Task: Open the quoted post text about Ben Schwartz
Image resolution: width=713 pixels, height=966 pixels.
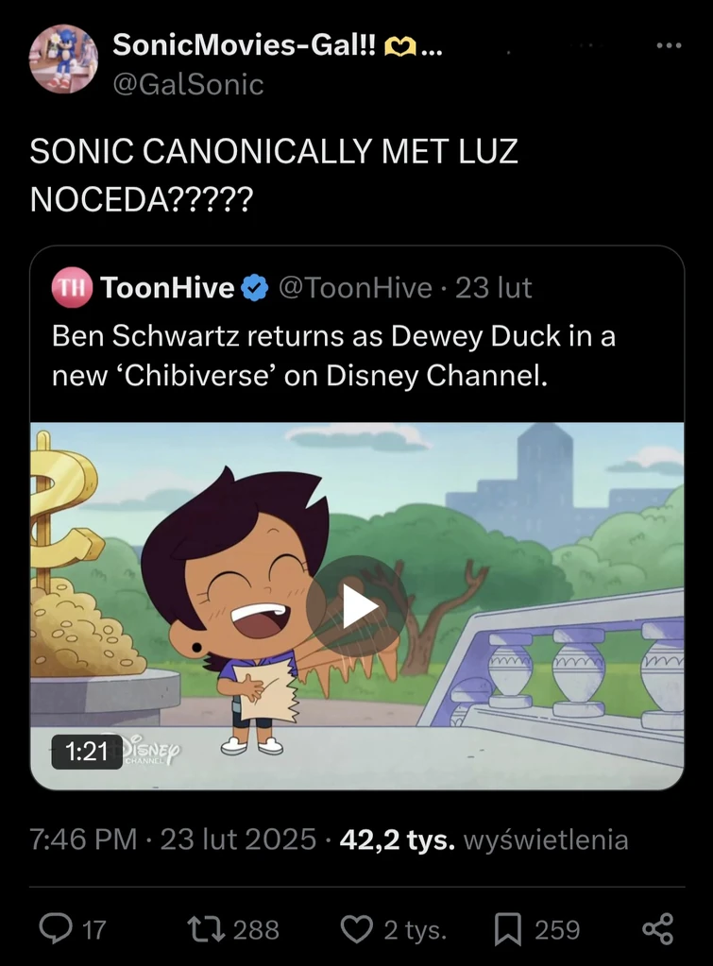Action: coord(333,355)
